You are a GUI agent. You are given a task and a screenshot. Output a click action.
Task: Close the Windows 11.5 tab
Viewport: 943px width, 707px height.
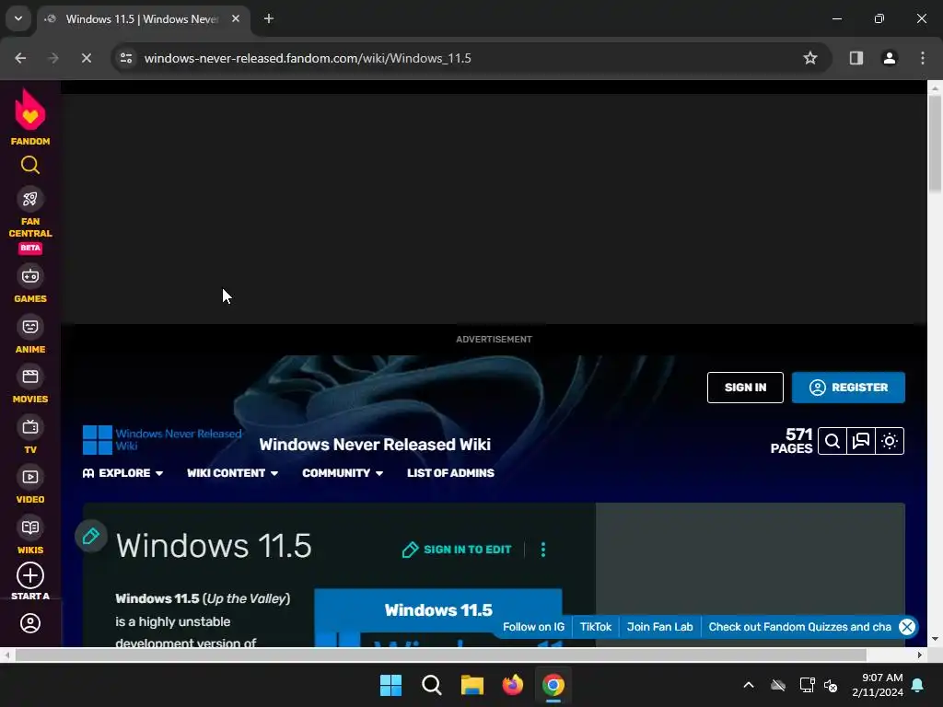coord(236,18)
